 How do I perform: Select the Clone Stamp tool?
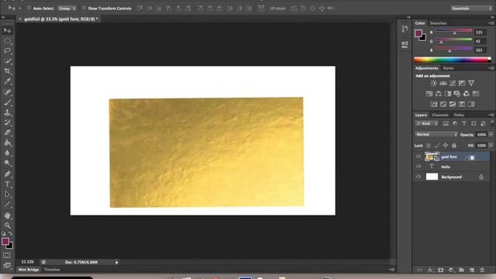coord(8,112)
